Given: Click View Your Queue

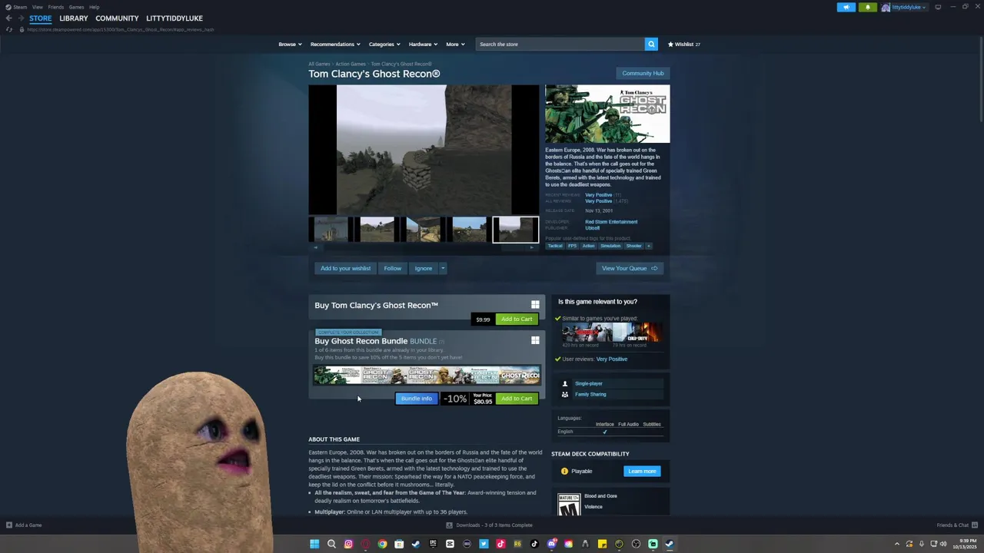Looking at the screenshot, I should coord(630,268).
